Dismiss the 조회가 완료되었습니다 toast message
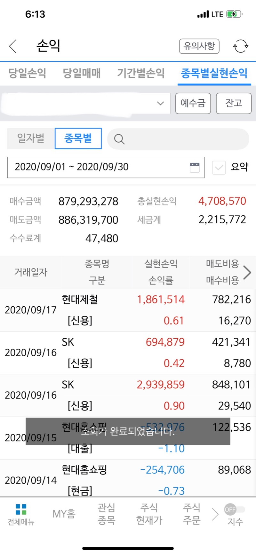Viewport: 256px width, 555px height. [x=128, y=431]
